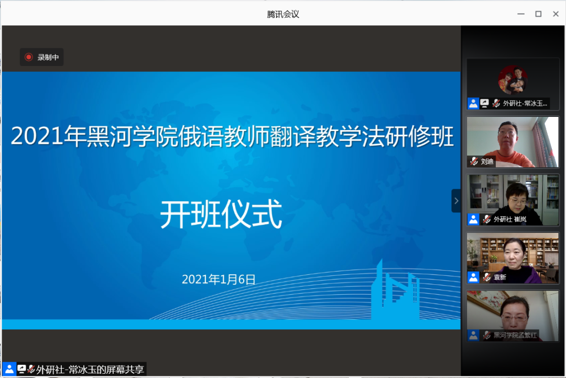Maximize the 腾讯会议 window

click(x=538, y=14)
